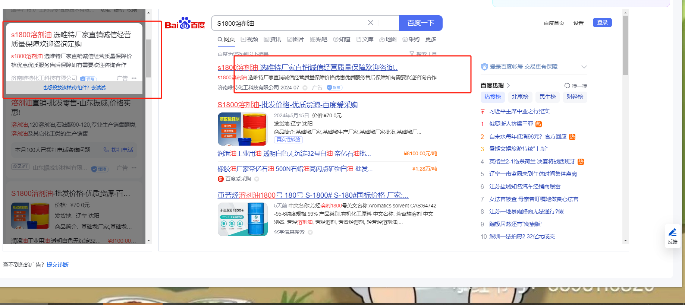The image size is (685, 305).
Task: Open hot search 暑期文娱旅游持续"上新"
Action: tap(518, 149)
